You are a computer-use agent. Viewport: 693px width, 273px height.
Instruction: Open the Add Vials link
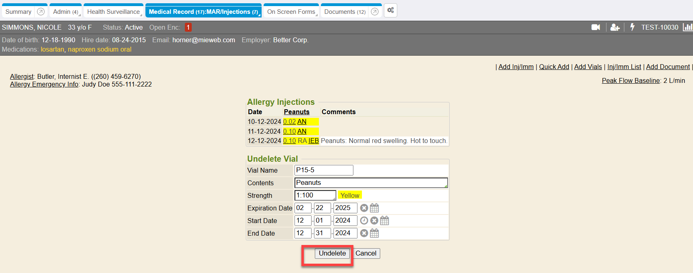click(x=588, y=67)
